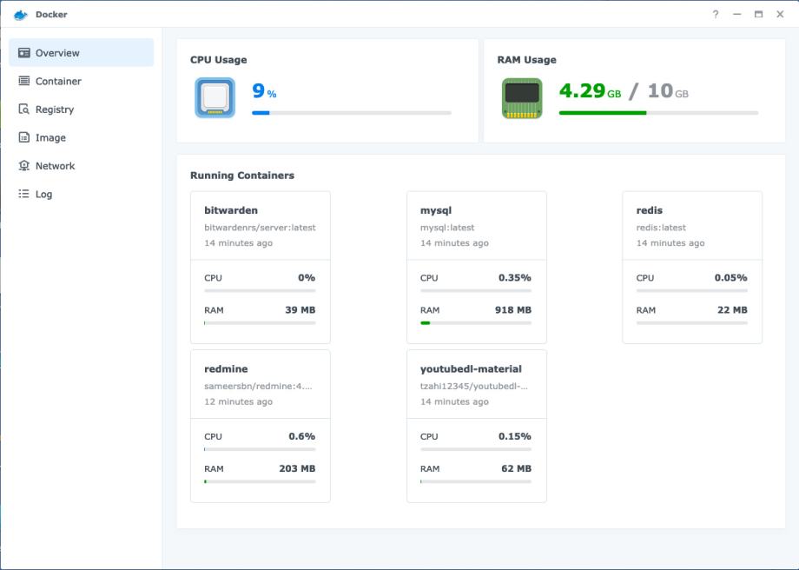The image size is (799, 570).
Task: Click the mysql RAM usage bar
Action: pos(476,322)
